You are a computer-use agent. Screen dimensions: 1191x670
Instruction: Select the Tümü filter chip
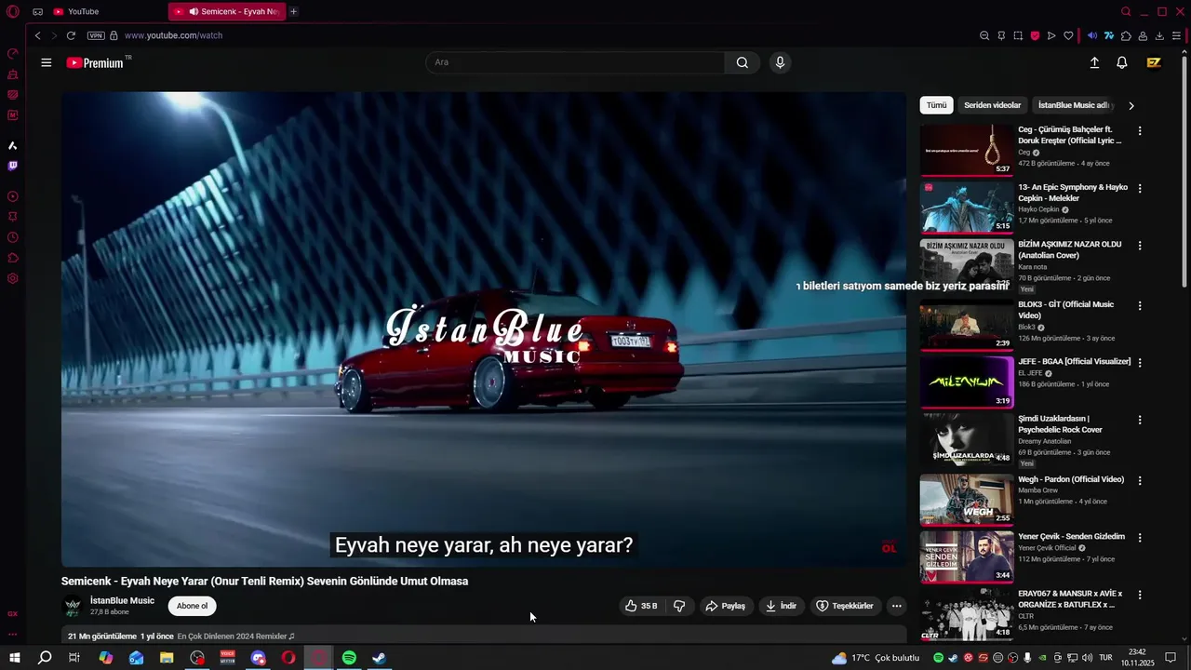click(936, 105)
